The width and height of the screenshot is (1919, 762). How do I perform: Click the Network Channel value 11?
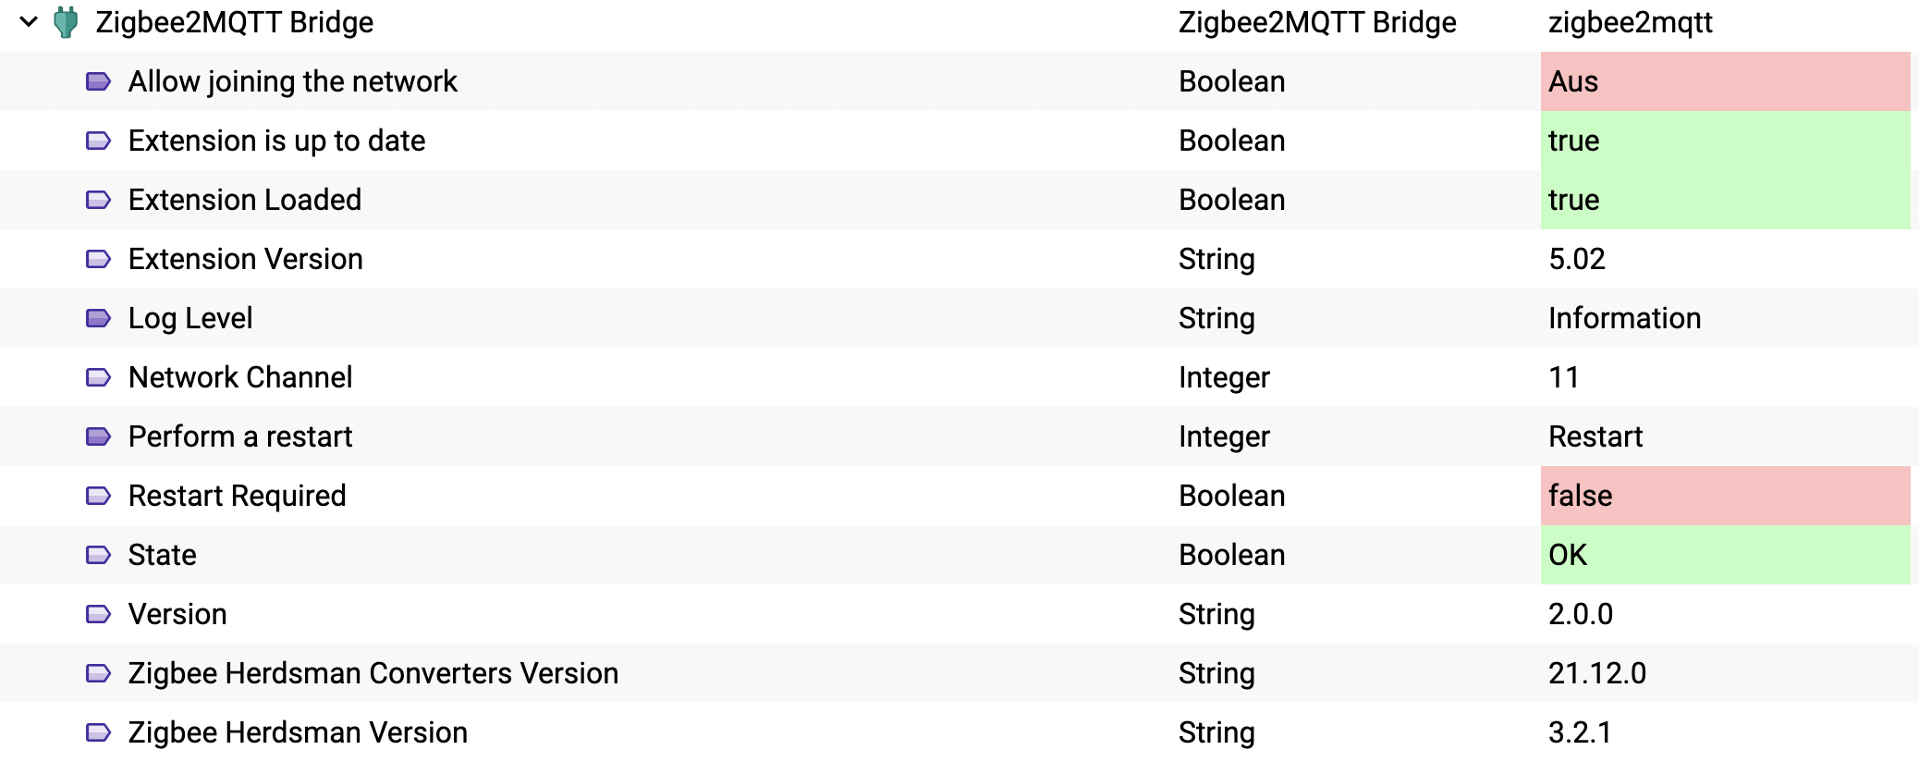1564,377
